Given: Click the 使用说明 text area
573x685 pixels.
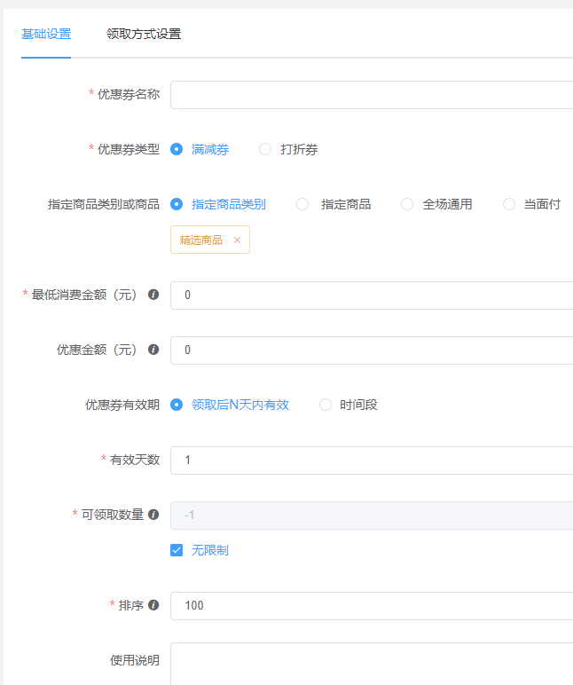Looking at the screenshot, I should [373, 663].
